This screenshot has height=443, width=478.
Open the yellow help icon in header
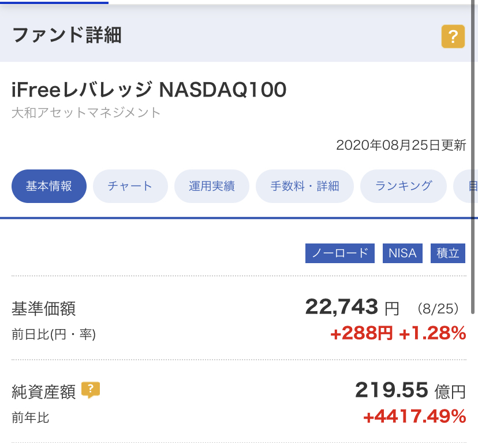[453, 36]
